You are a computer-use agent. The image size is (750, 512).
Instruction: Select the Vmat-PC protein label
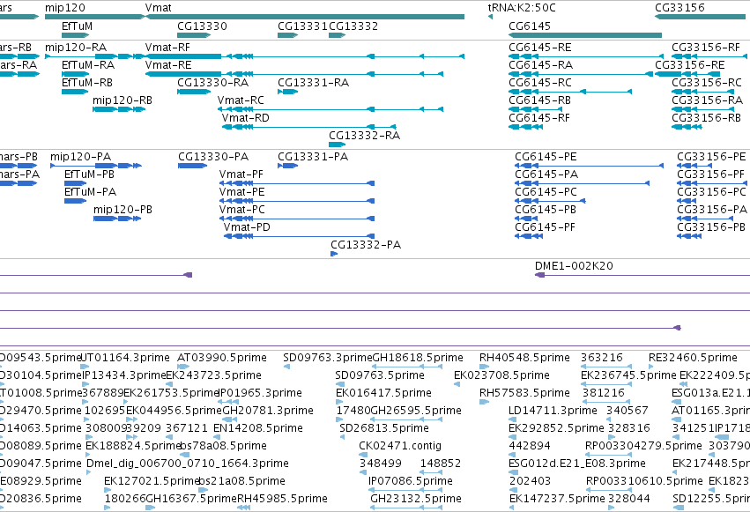pyautogui.click(x=242, y=210)
